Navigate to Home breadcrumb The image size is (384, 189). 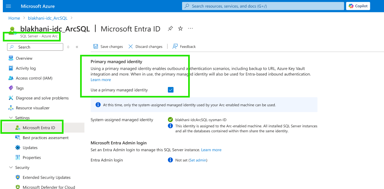[14, 18]
